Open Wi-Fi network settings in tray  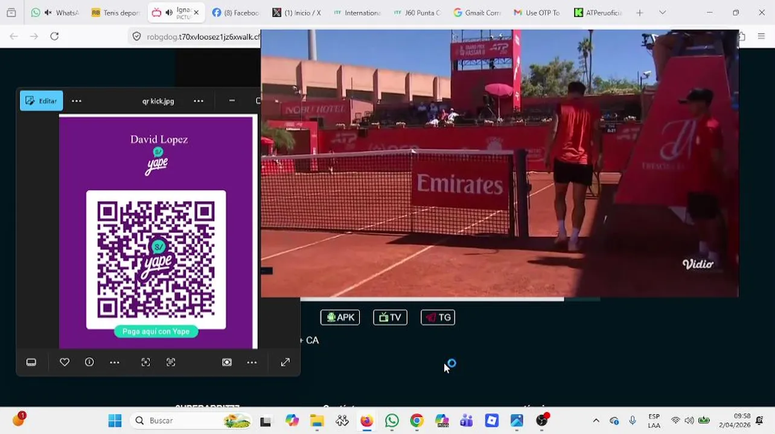(x=675, y=421)
